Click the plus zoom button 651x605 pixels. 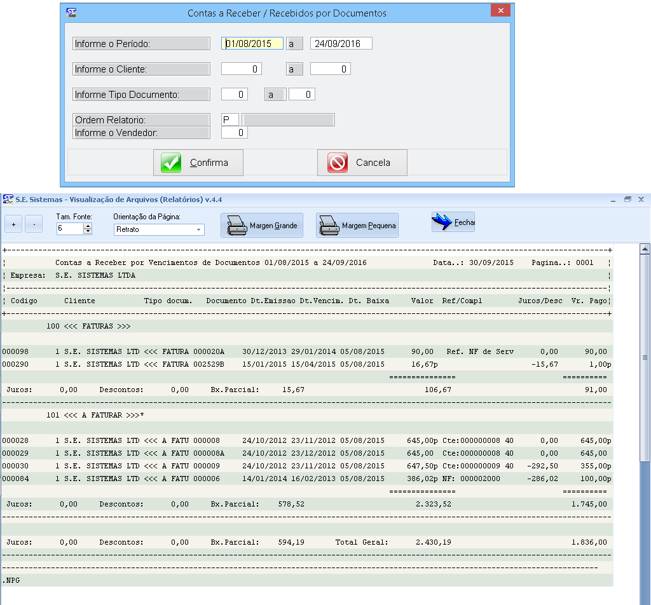pyautogui.click(x=14, y=224)
